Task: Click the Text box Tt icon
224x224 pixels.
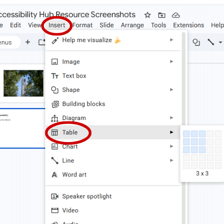Action: [x=55, y=76]
